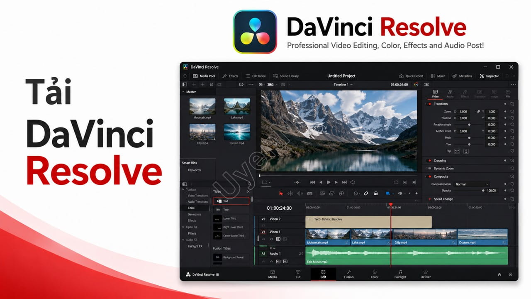Toggle Loop playback icon

[353, 182]
